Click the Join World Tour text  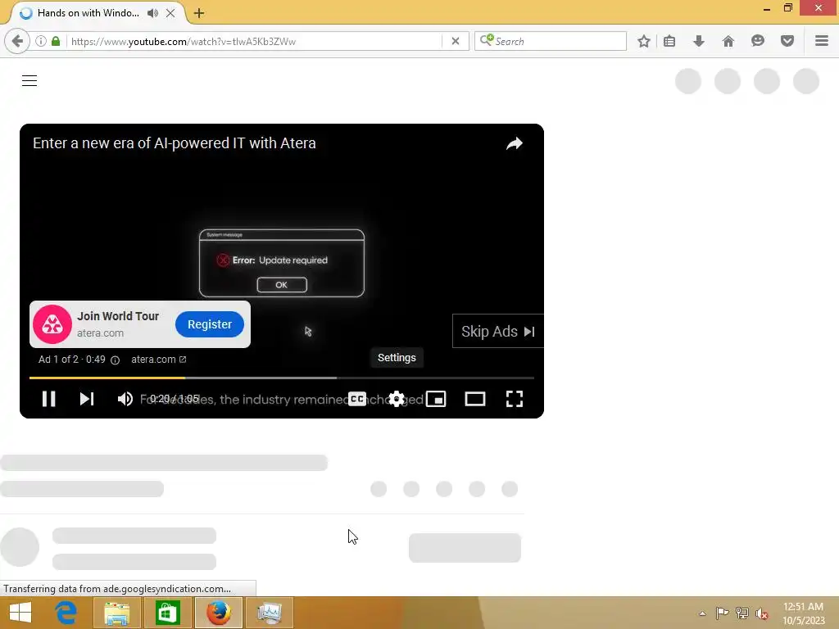(118, 316)
